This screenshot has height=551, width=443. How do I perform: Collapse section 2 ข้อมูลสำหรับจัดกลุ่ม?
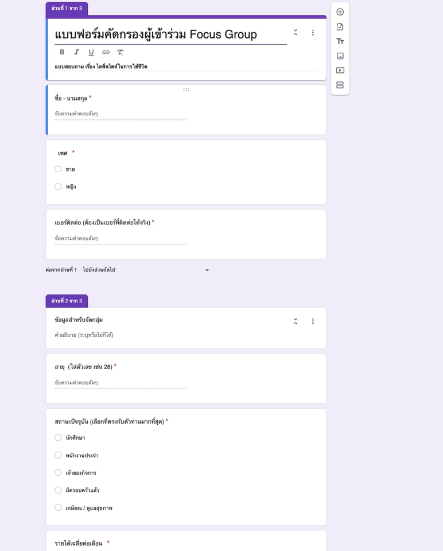296,321
